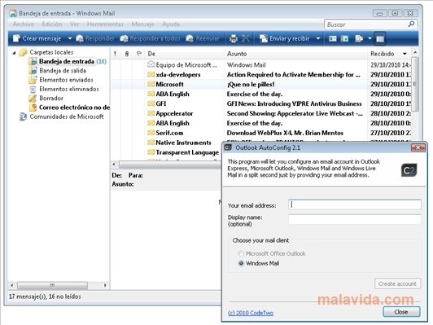
Task: Sort by attachment paperclip column header
Action: coord(127,54)
